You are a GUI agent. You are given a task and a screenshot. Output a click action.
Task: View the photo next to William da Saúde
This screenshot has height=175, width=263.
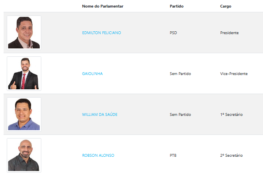click(x=24, y=114)
